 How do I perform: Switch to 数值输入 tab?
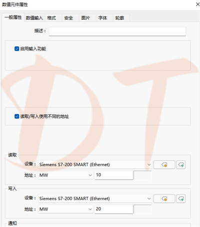click(x=34, y=18)
